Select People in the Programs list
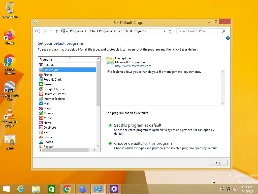Image resolution: width=258 pixels, height=194 pixels. click(68, 137)
